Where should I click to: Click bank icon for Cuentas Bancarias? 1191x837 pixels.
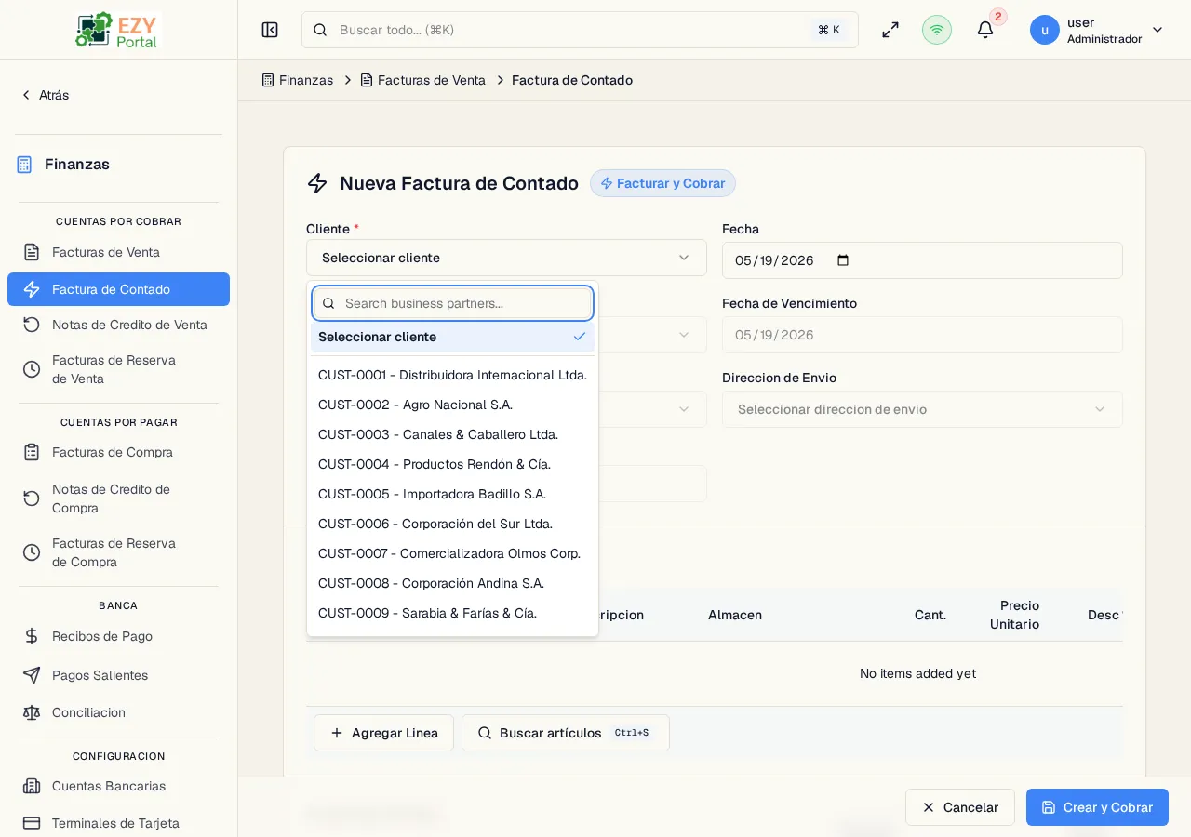[32, 786]
